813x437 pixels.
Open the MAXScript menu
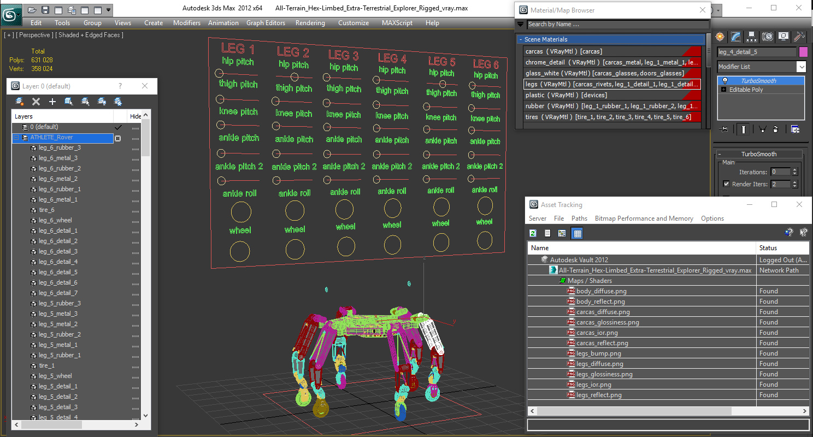tap(397, 23)
